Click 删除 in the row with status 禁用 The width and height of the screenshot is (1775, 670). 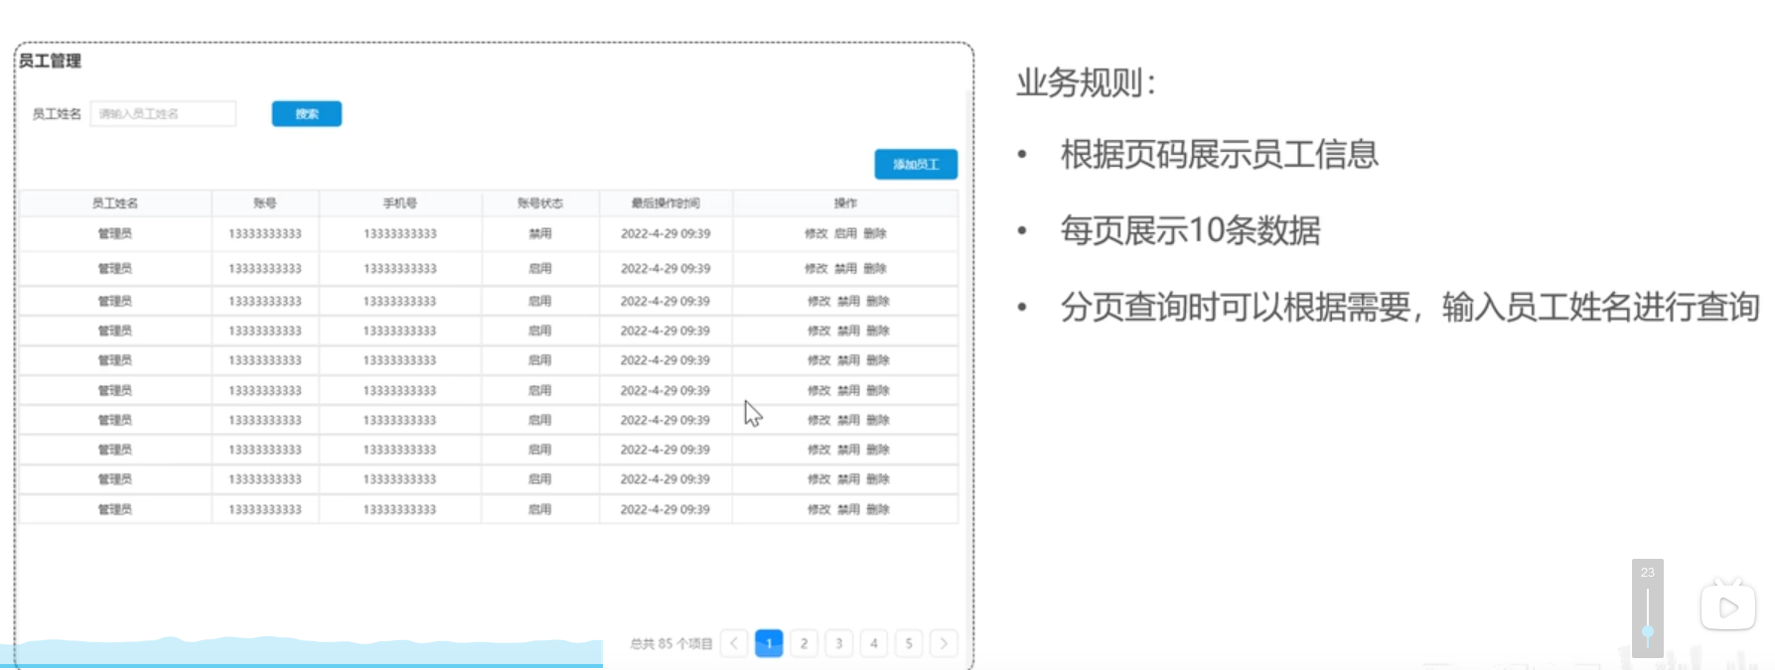pos(875,234)
